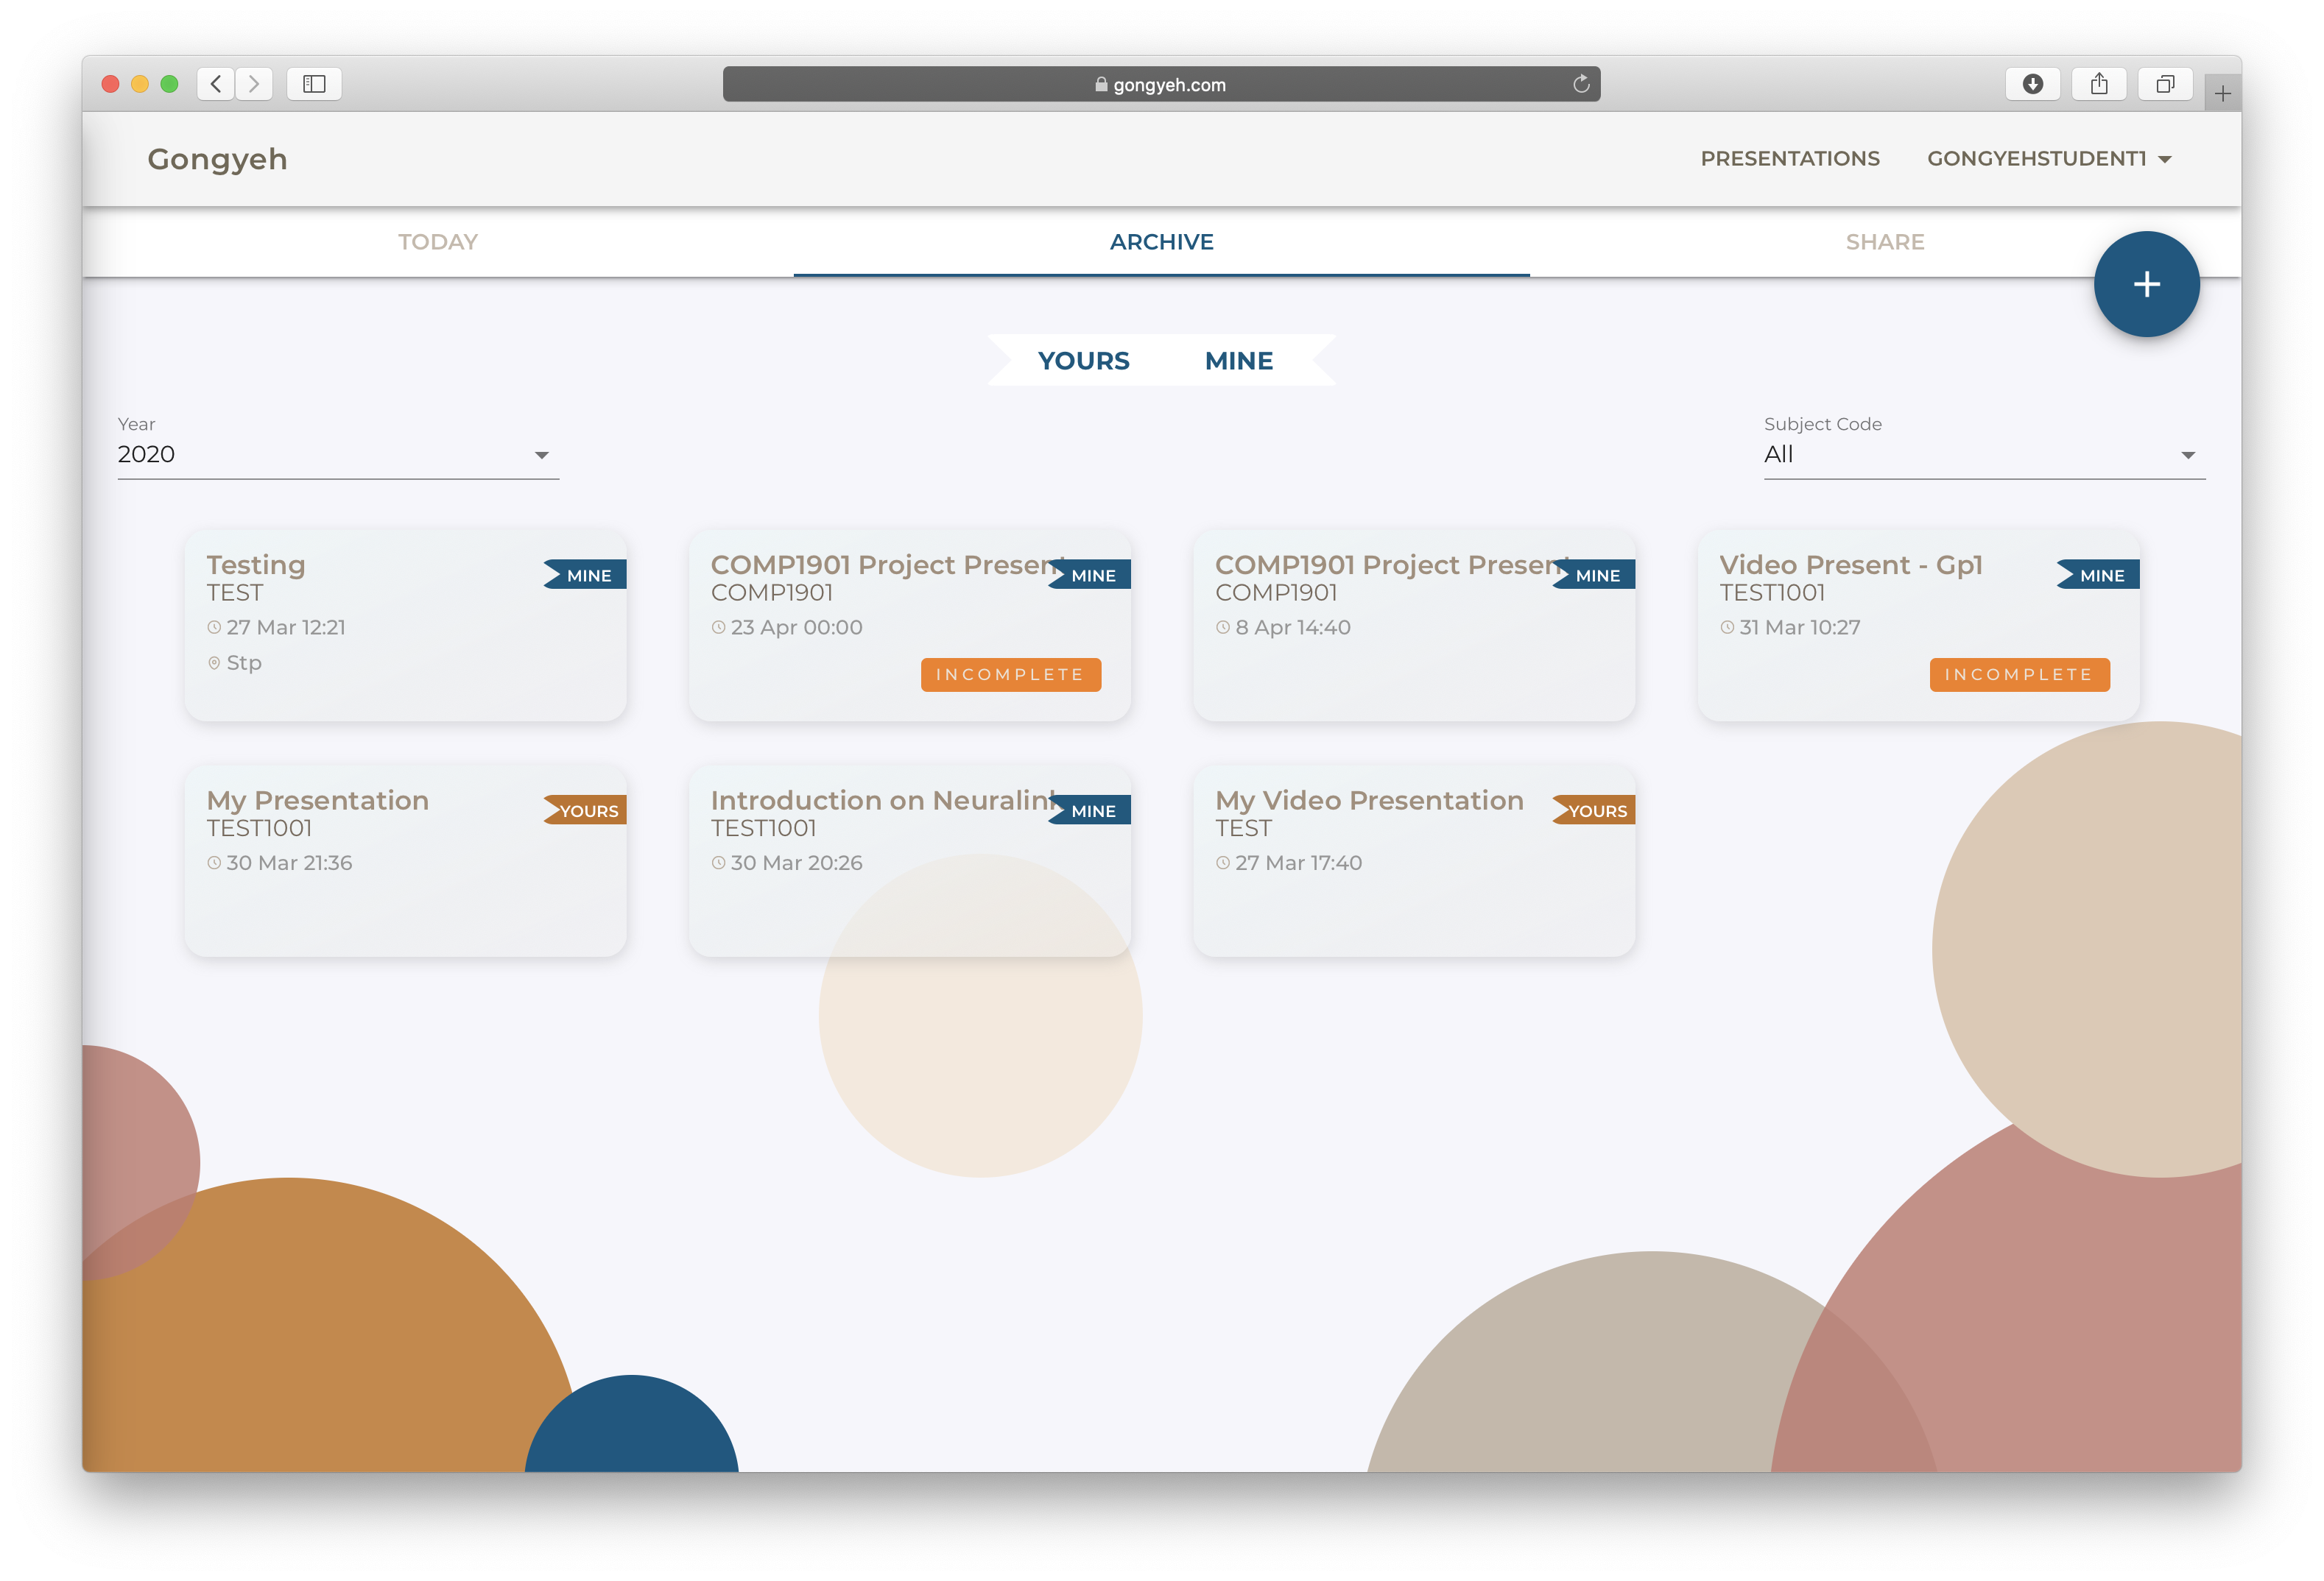Toggle the Safari sidebar icon
This screenshot has height=1581, width=2324.
pos(314,84)
